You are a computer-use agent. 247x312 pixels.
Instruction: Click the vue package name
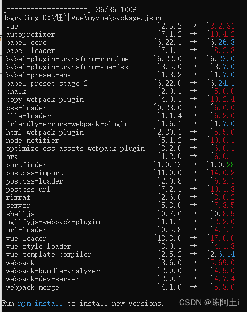tap(12, 27)
